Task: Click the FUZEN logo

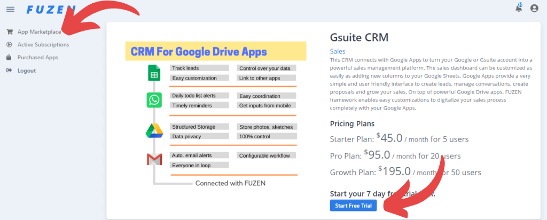Action: point(51,10)
